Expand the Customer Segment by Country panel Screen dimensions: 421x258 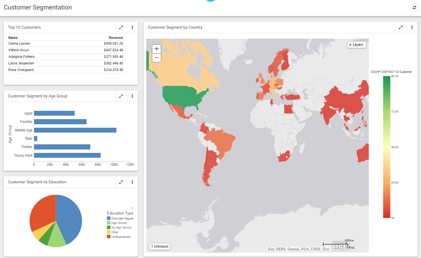click(401, 27)
